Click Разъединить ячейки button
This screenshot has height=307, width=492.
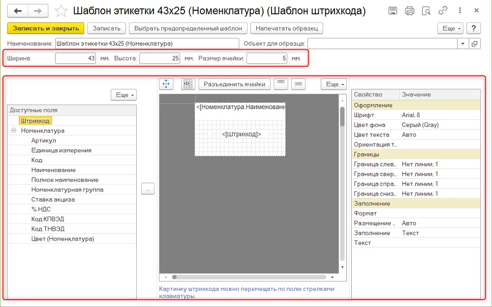click(234, 84)
